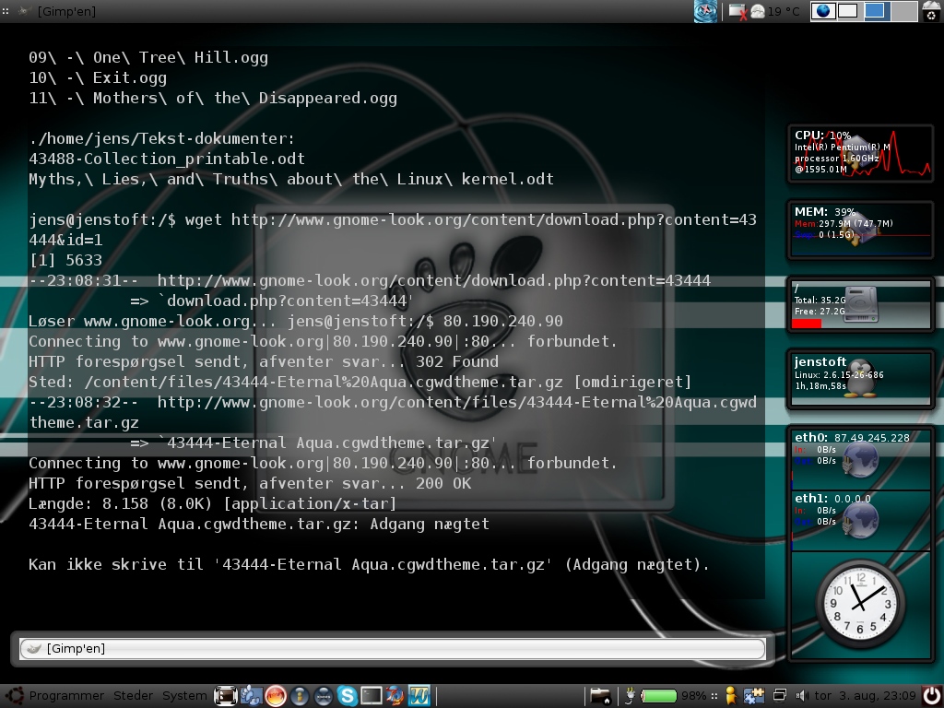Open the trash bin in top panel

931,11
